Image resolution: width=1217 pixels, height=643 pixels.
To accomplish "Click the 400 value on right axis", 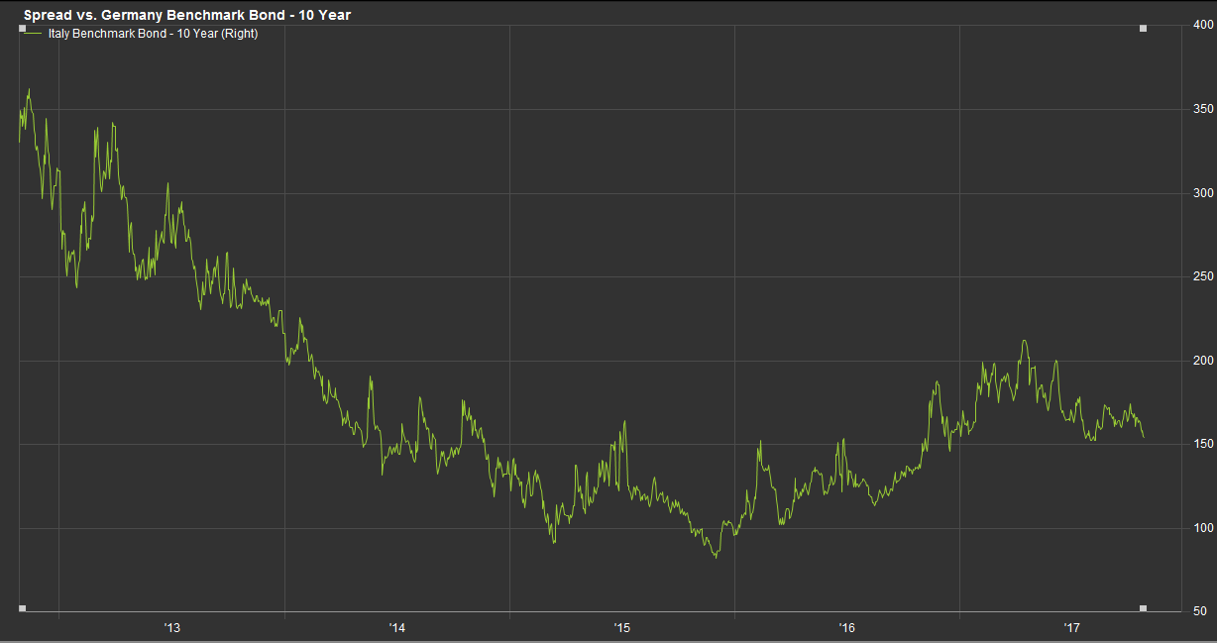I will tap(1202, 25).
